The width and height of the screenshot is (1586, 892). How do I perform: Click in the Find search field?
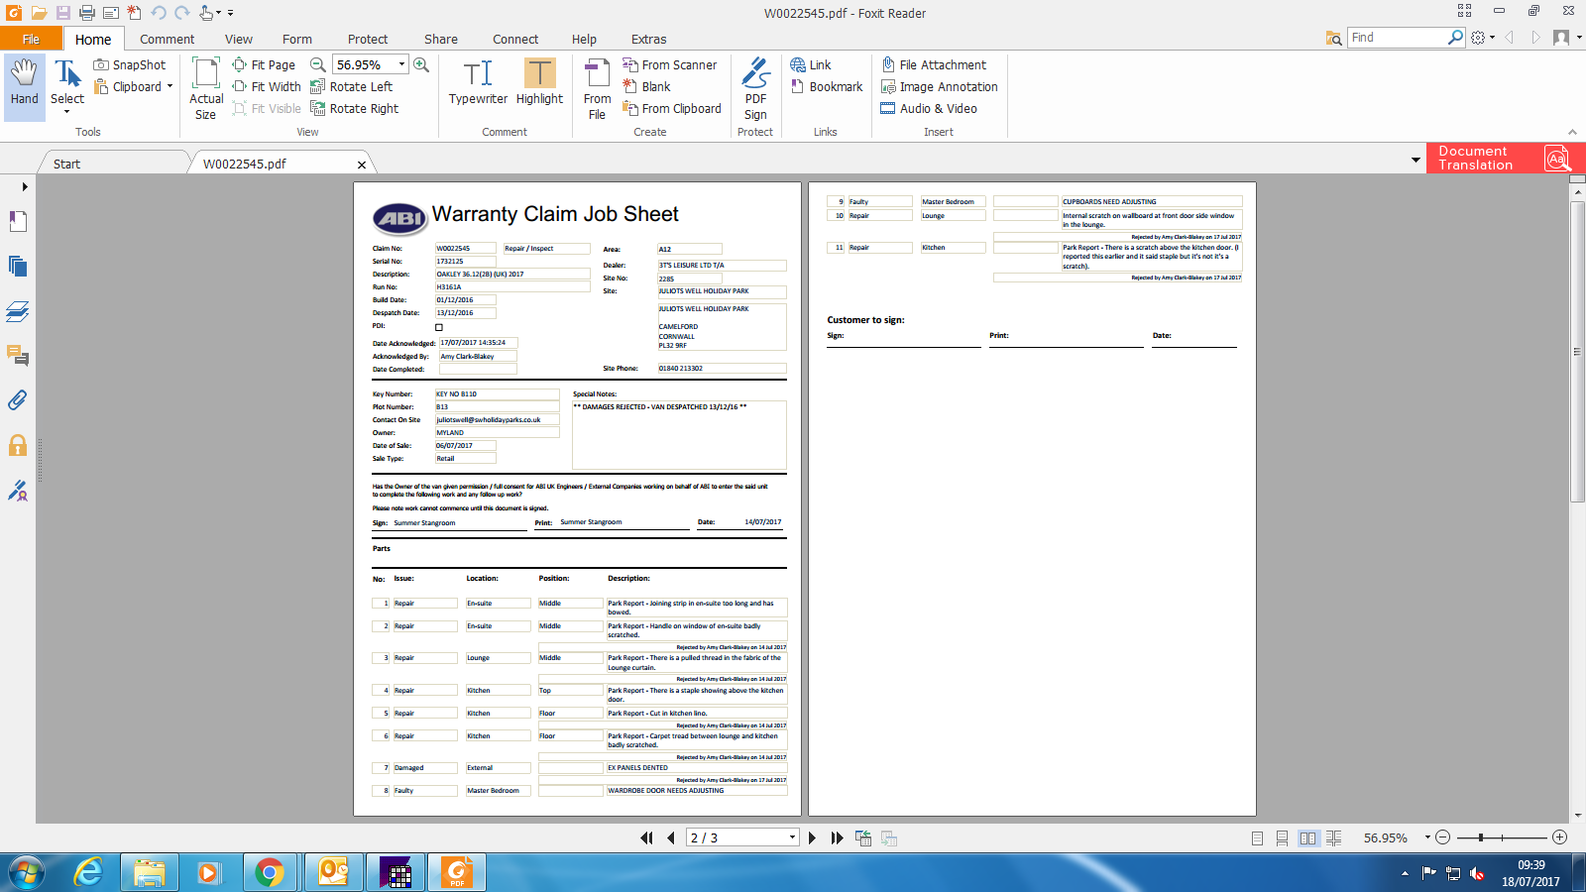(1398, 38)
